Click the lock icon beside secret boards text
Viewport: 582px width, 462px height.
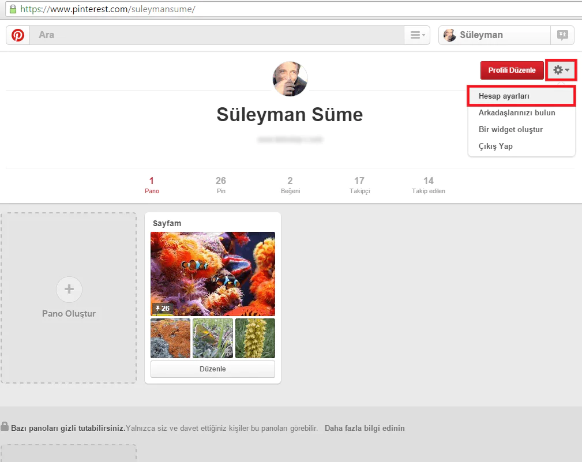coord(5,426)
